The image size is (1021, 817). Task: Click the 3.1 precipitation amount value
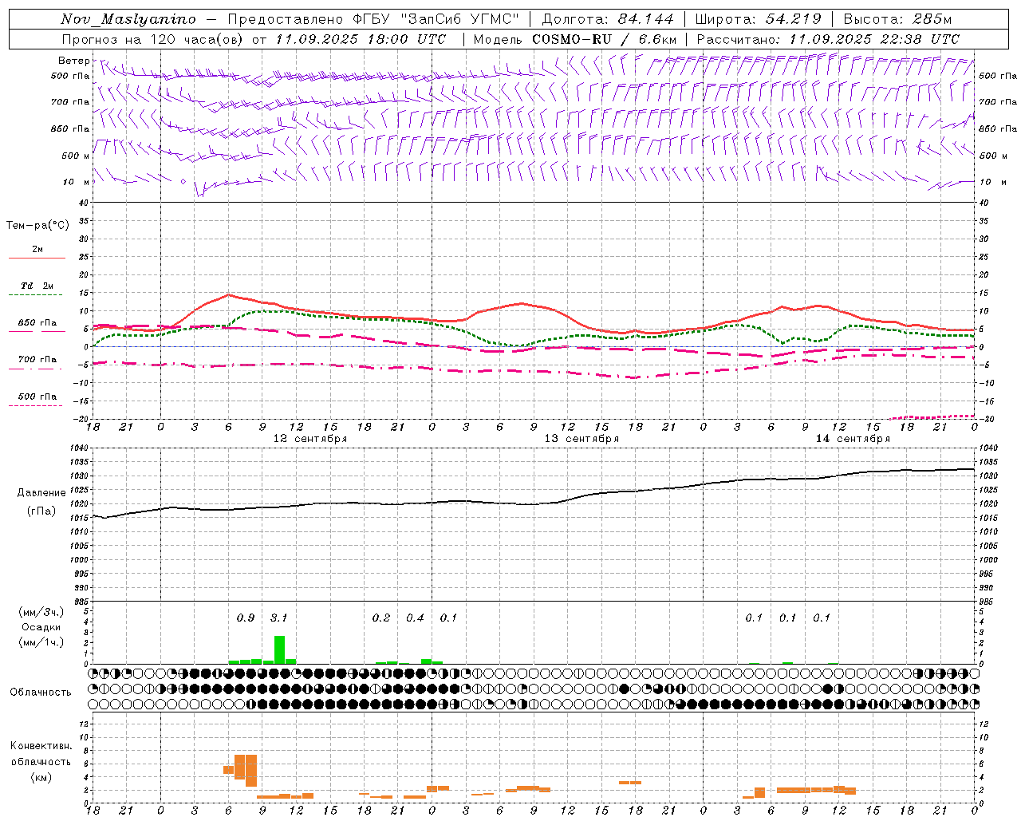click(x=279, y=618)
